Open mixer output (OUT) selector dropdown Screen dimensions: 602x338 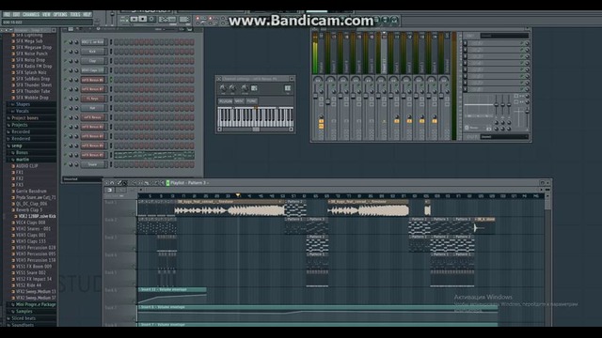[504, 136]
